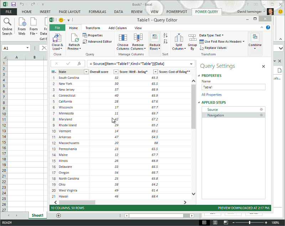The image size is (285, 226).
Task: Open the Data Type: Text dropdown
Action: (x=211, y=35)
